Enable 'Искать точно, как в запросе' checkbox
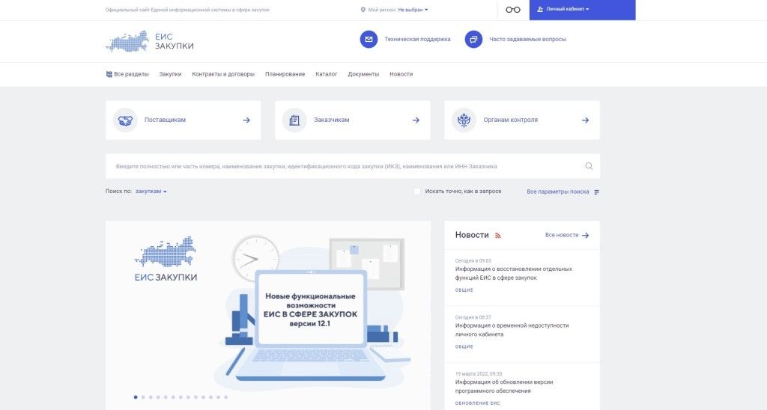 coord(417,192)
